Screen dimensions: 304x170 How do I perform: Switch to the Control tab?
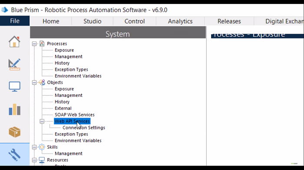pyautogui.click(x=135, y=21)
